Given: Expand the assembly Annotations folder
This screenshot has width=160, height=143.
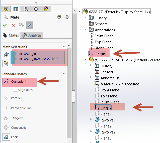Looking at the screenshot, I should tap(85, 29).
